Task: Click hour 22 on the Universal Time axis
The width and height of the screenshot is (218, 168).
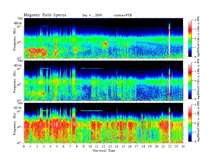Action: 170,147
